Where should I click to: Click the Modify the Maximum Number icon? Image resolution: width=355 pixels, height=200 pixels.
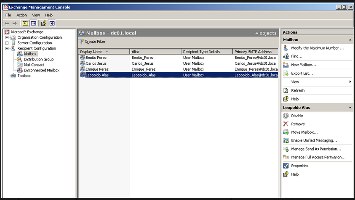pyautogui.click(x=286, y=48)
